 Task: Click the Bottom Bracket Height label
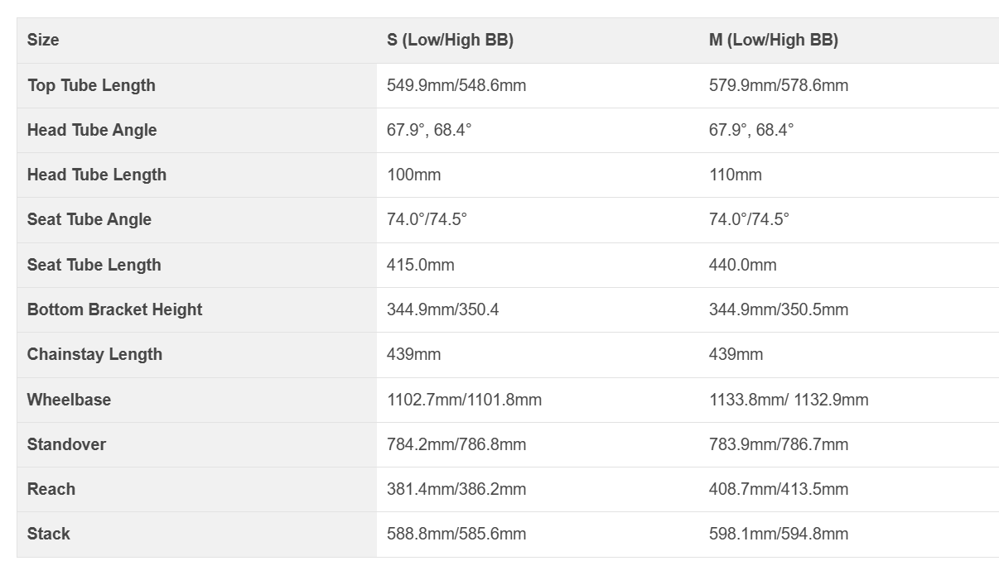(114, 309)
